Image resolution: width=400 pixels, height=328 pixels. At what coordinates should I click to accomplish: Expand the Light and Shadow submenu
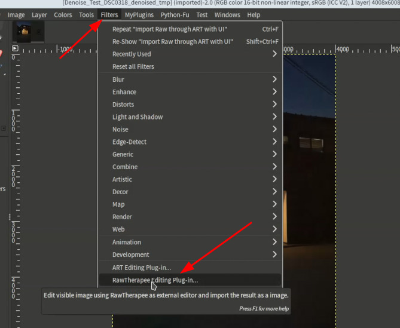point(190,117)
